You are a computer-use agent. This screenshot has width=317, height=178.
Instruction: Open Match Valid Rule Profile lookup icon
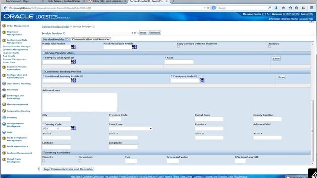tap(134, 47)
